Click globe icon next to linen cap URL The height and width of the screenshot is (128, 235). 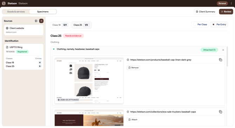click(x=128, y=60)
